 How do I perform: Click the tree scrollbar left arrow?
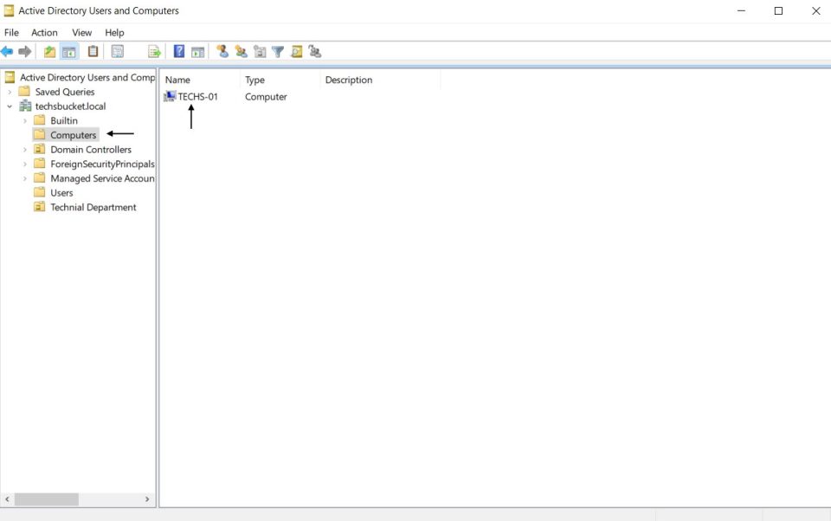coord(8,499)
